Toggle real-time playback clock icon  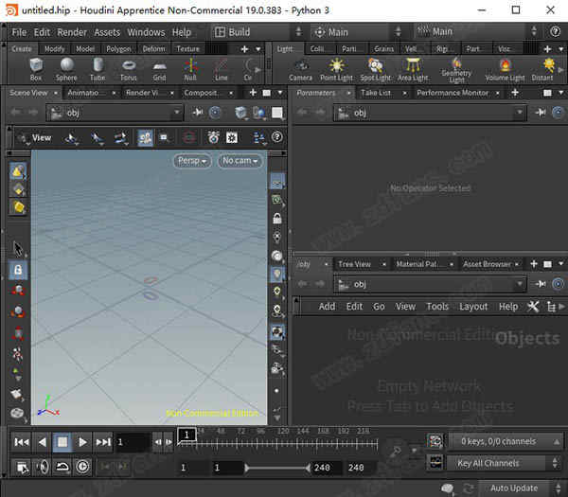83,467
